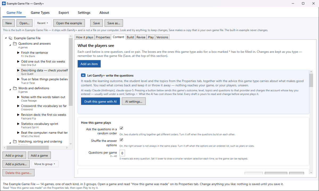Click the game tree scroll-down arrow
The height and width of the screenshot is (191, 319).
tap(70, 144)
